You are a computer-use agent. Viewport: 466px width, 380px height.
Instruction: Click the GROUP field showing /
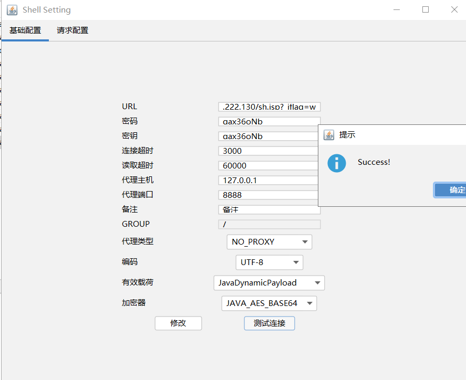[270, 224]
